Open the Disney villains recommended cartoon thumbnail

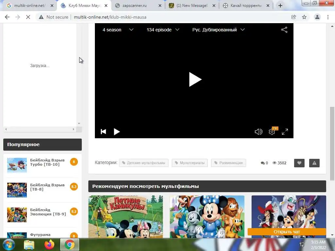tap(289, 212)
